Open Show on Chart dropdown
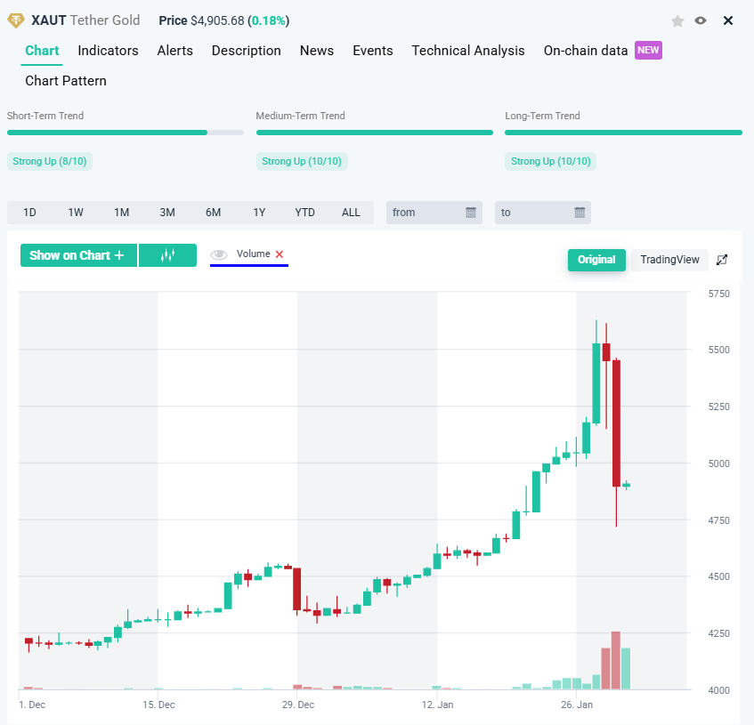This screenshot has width=754, height=725. [78, 255]
